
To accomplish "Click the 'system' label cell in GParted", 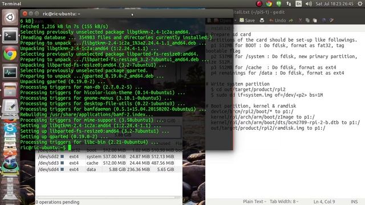I will tap(94, 157).
